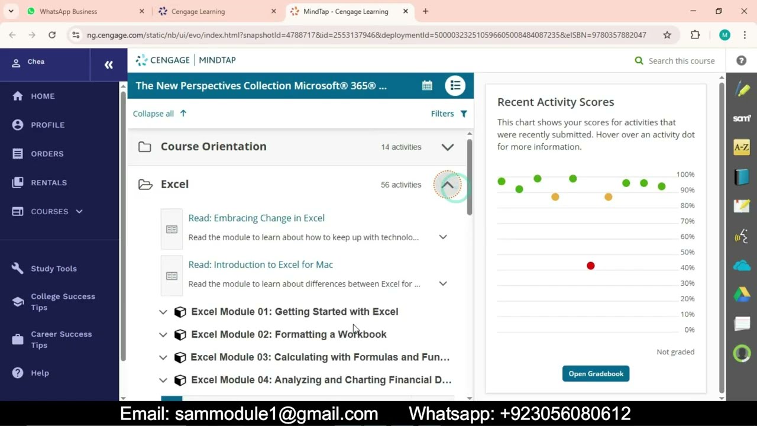Click the Home house icon

point(18,96)
